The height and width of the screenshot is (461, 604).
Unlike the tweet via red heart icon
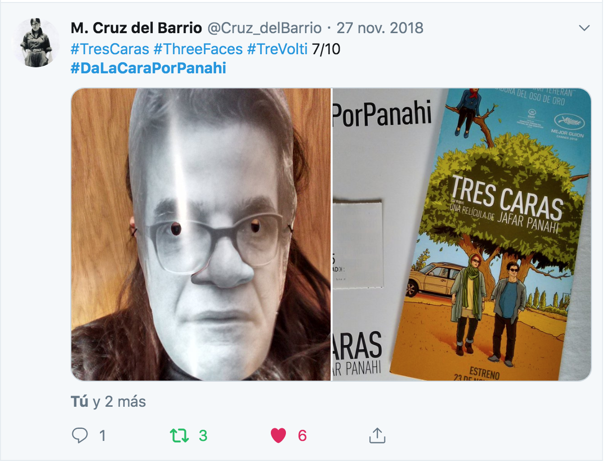278,435
